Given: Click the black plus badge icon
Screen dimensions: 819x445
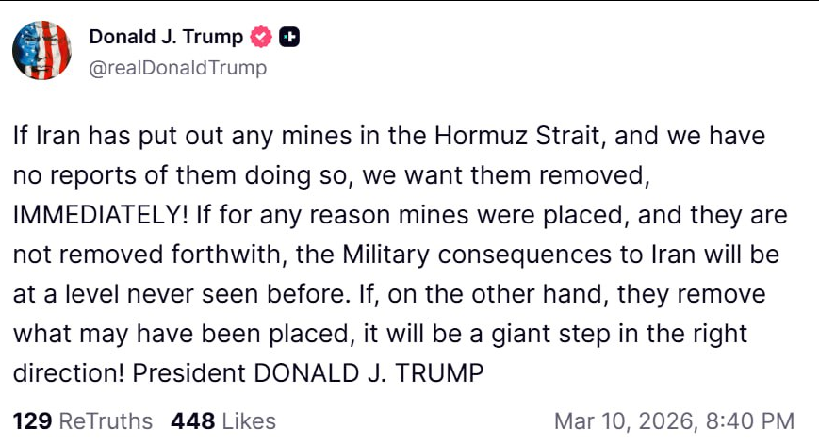Looking at the screenshot, I should pos(291,38).
